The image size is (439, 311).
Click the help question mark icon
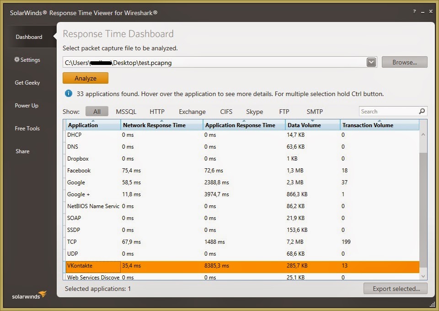(x=414, y=11)
